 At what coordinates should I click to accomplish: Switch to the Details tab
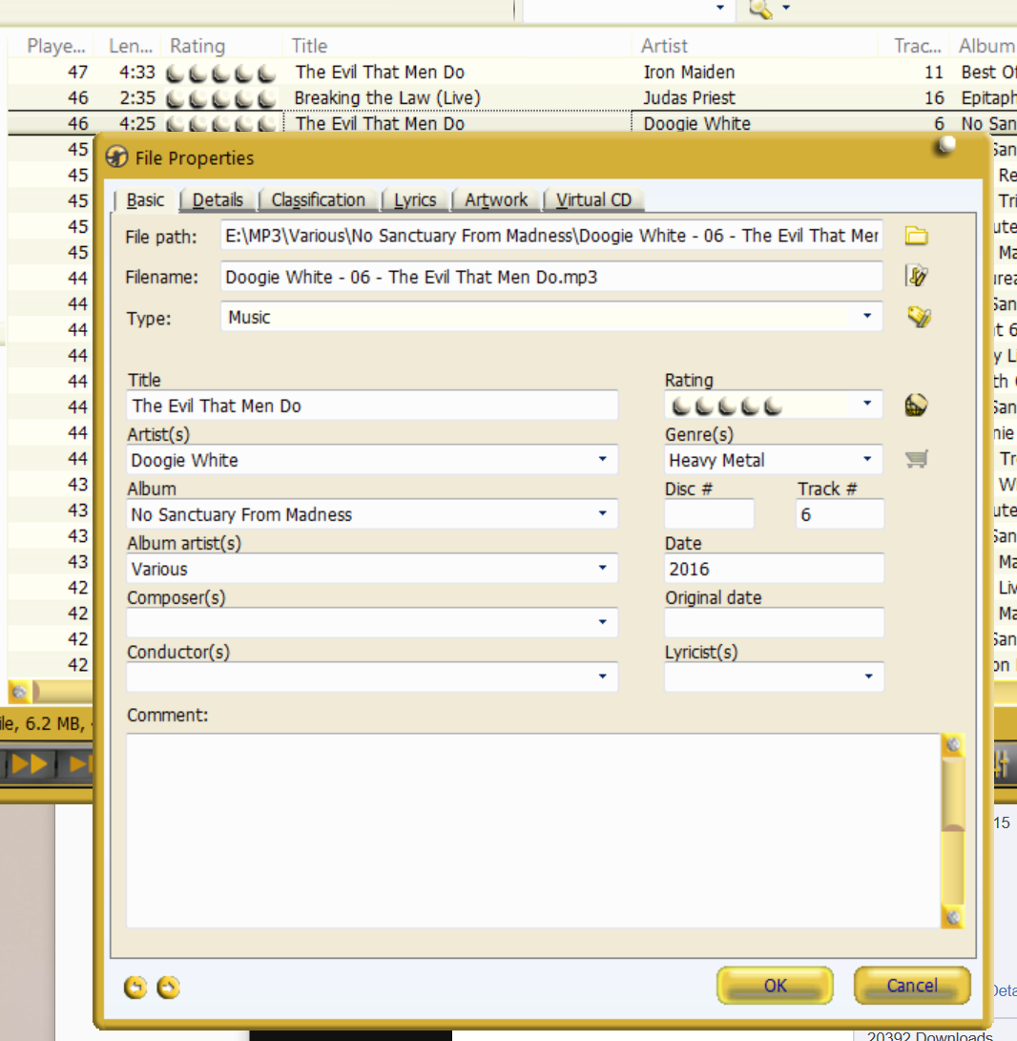click(x=218, y=199)
